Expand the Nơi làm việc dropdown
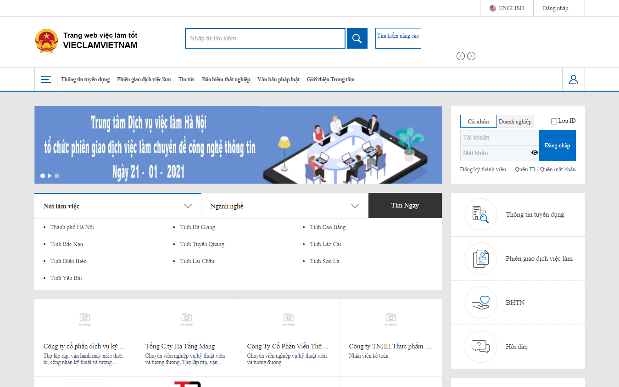619x387 pixels. 118,206
